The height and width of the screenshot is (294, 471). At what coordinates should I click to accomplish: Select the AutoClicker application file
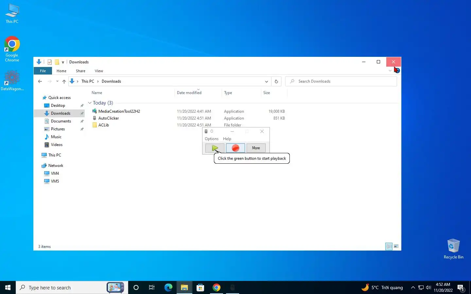tap(109, 118)
